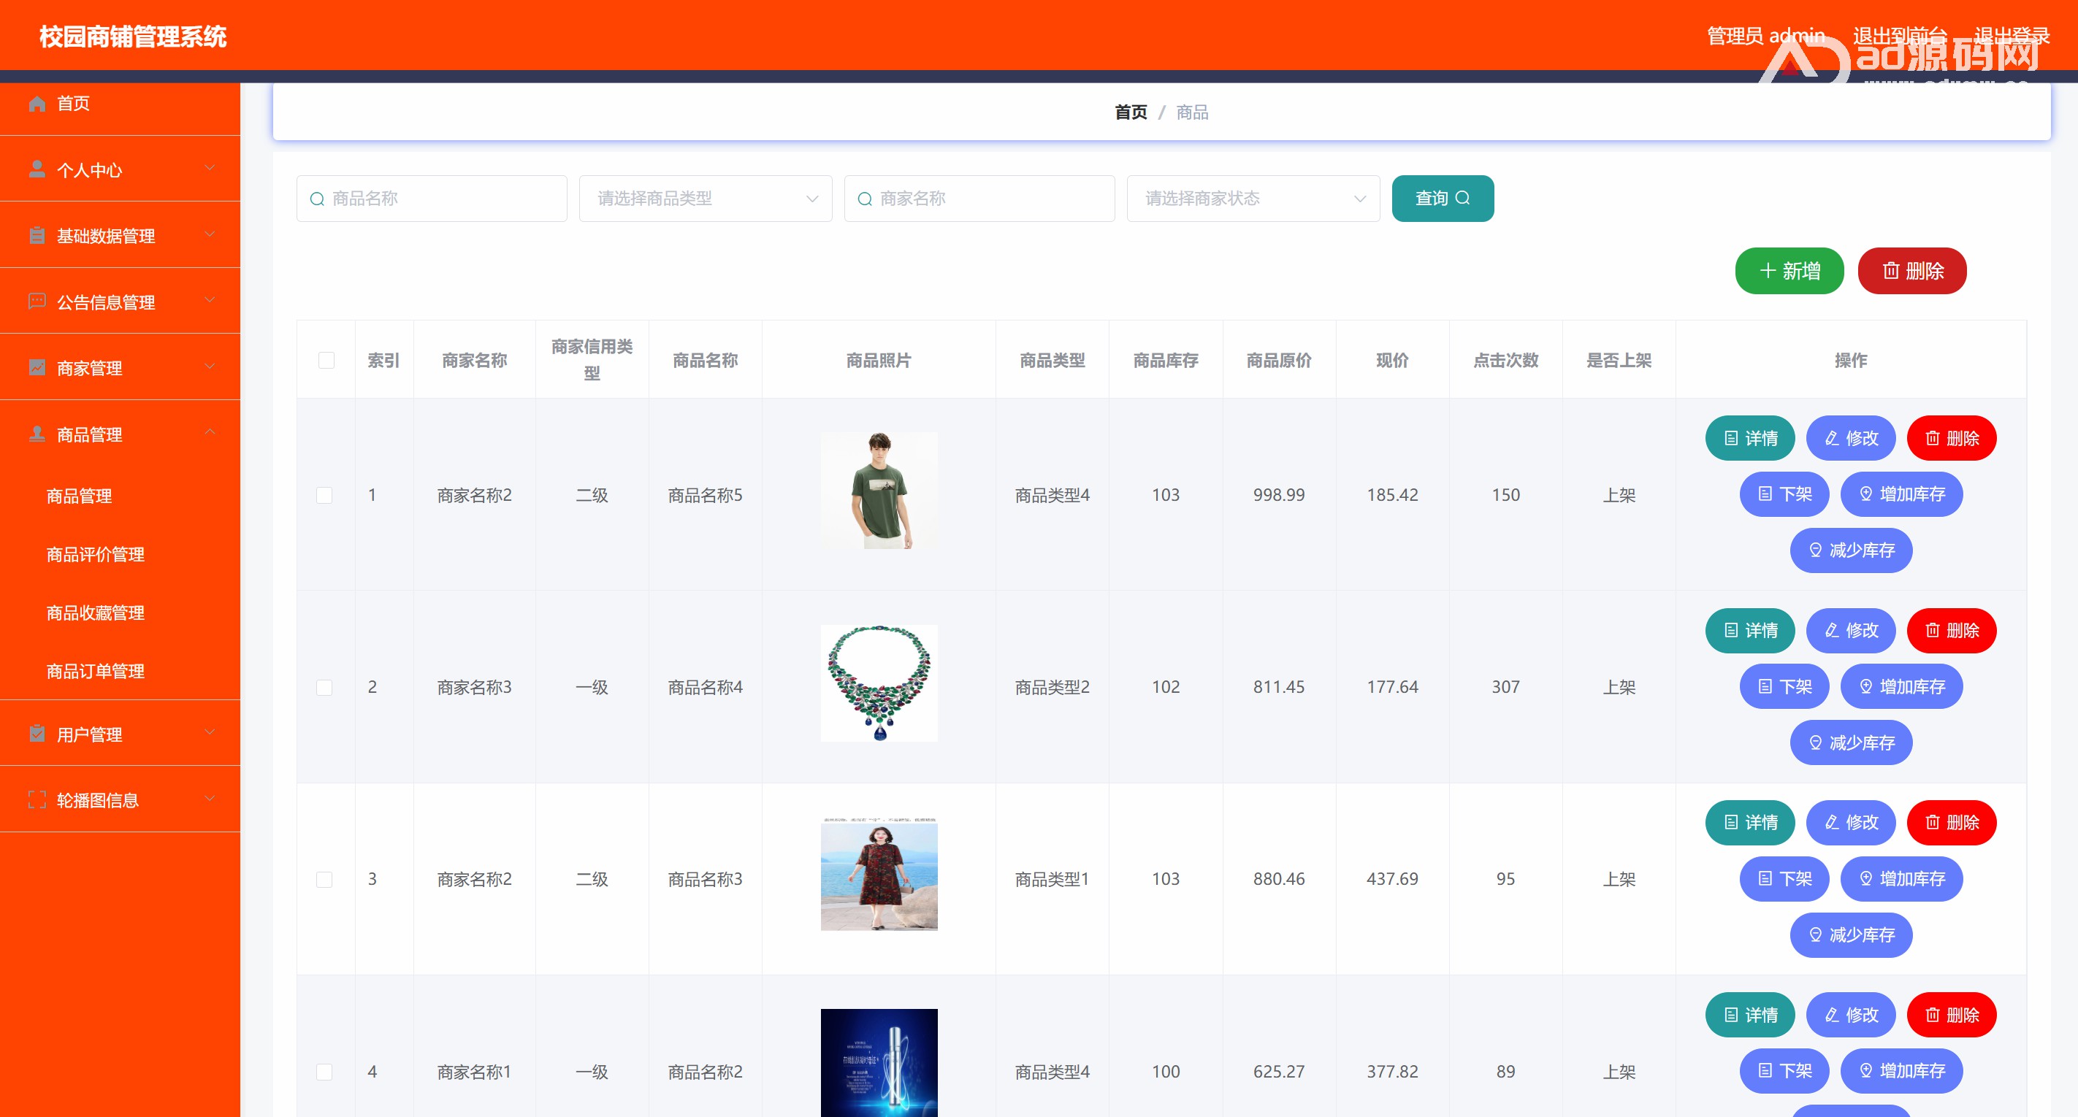Click the home icon beside 首页 in sidebar

[x=37, y=103]
